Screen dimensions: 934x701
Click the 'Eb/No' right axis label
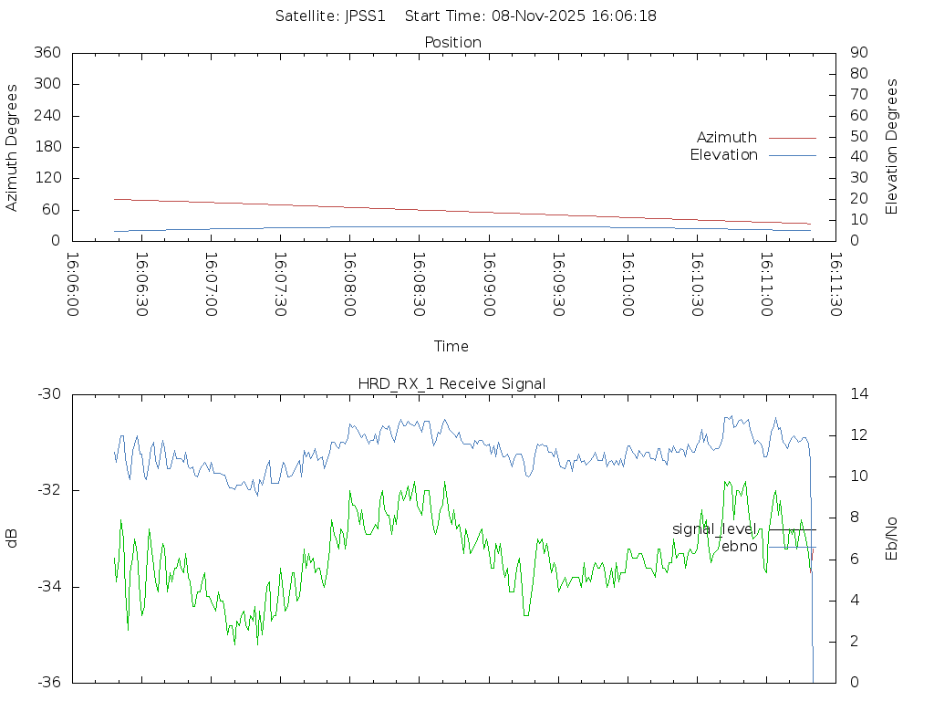[x=892, y=539]
